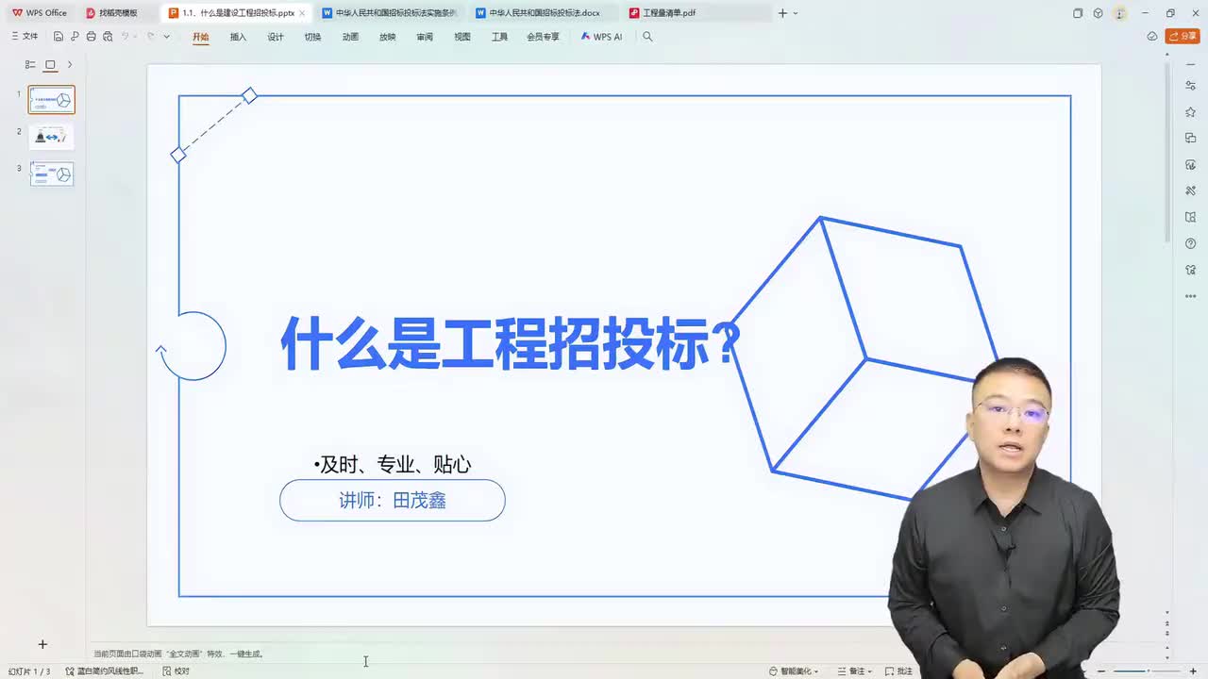Click the ribbon search magnifier icon

647,37
